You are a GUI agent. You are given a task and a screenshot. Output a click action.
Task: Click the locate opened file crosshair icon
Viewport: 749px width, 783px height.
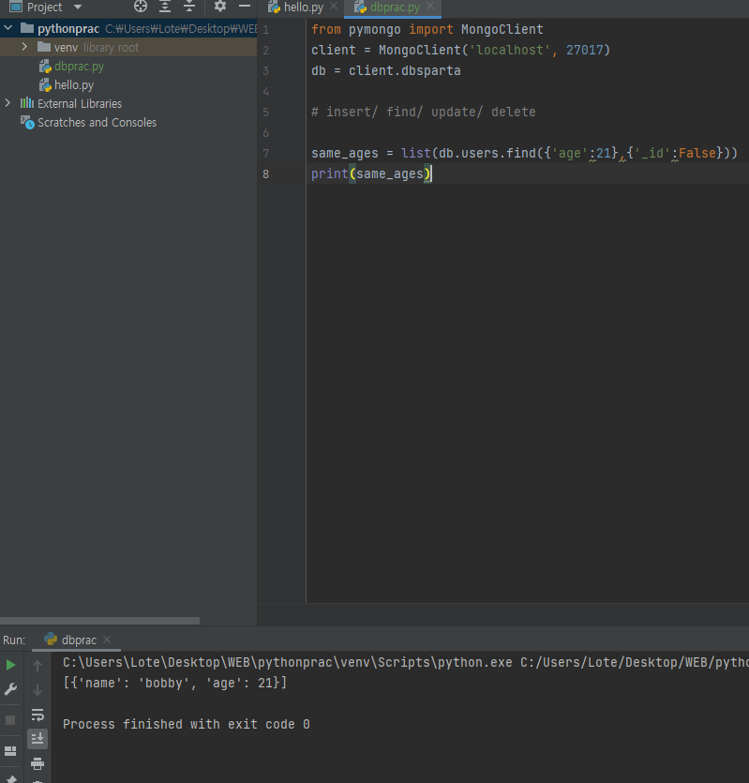[x=141, y=7]
